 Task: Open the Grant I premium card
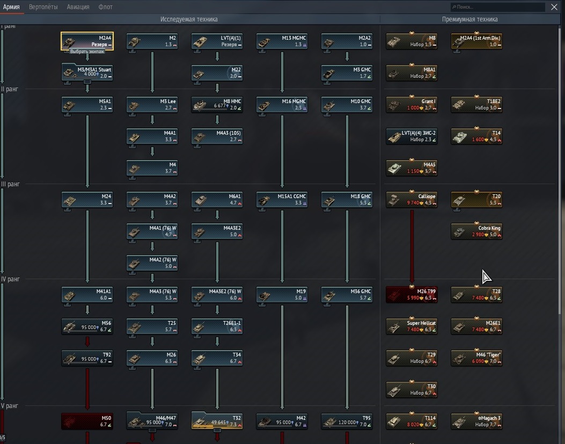coord(412,105)
